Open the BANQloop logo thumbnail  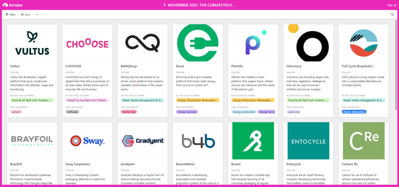click(x=143, y=43)
